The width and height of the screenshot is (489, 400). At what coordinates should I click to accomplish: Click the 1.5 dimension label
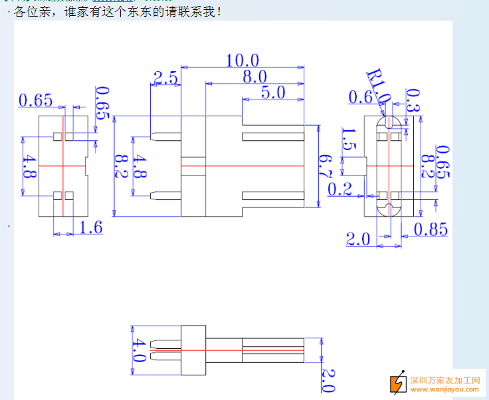pyautogui.click(x=347, y=142)
